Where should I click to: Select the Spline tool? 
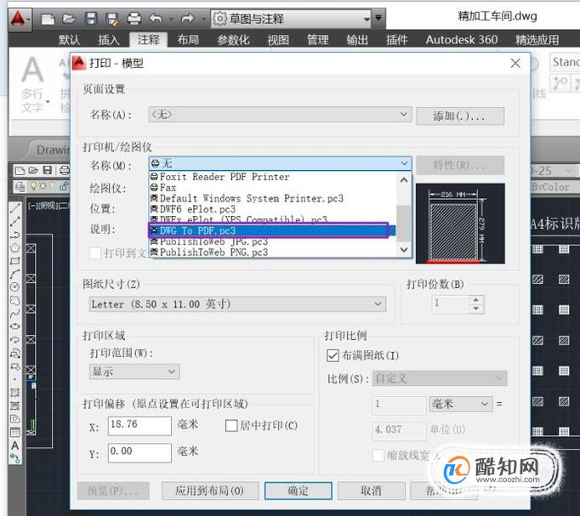coord(14,314)
